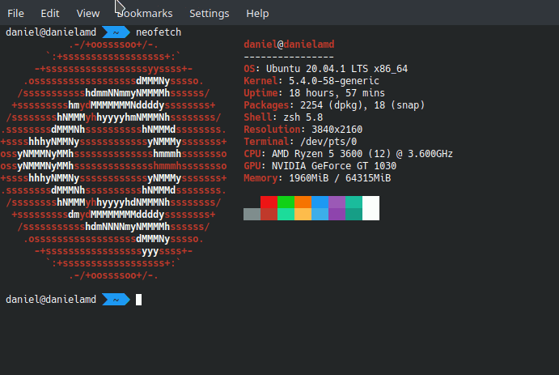Click the bright red color block
Image resolution: width=559 pixels, height=375 pixels.
click(269, 202)
